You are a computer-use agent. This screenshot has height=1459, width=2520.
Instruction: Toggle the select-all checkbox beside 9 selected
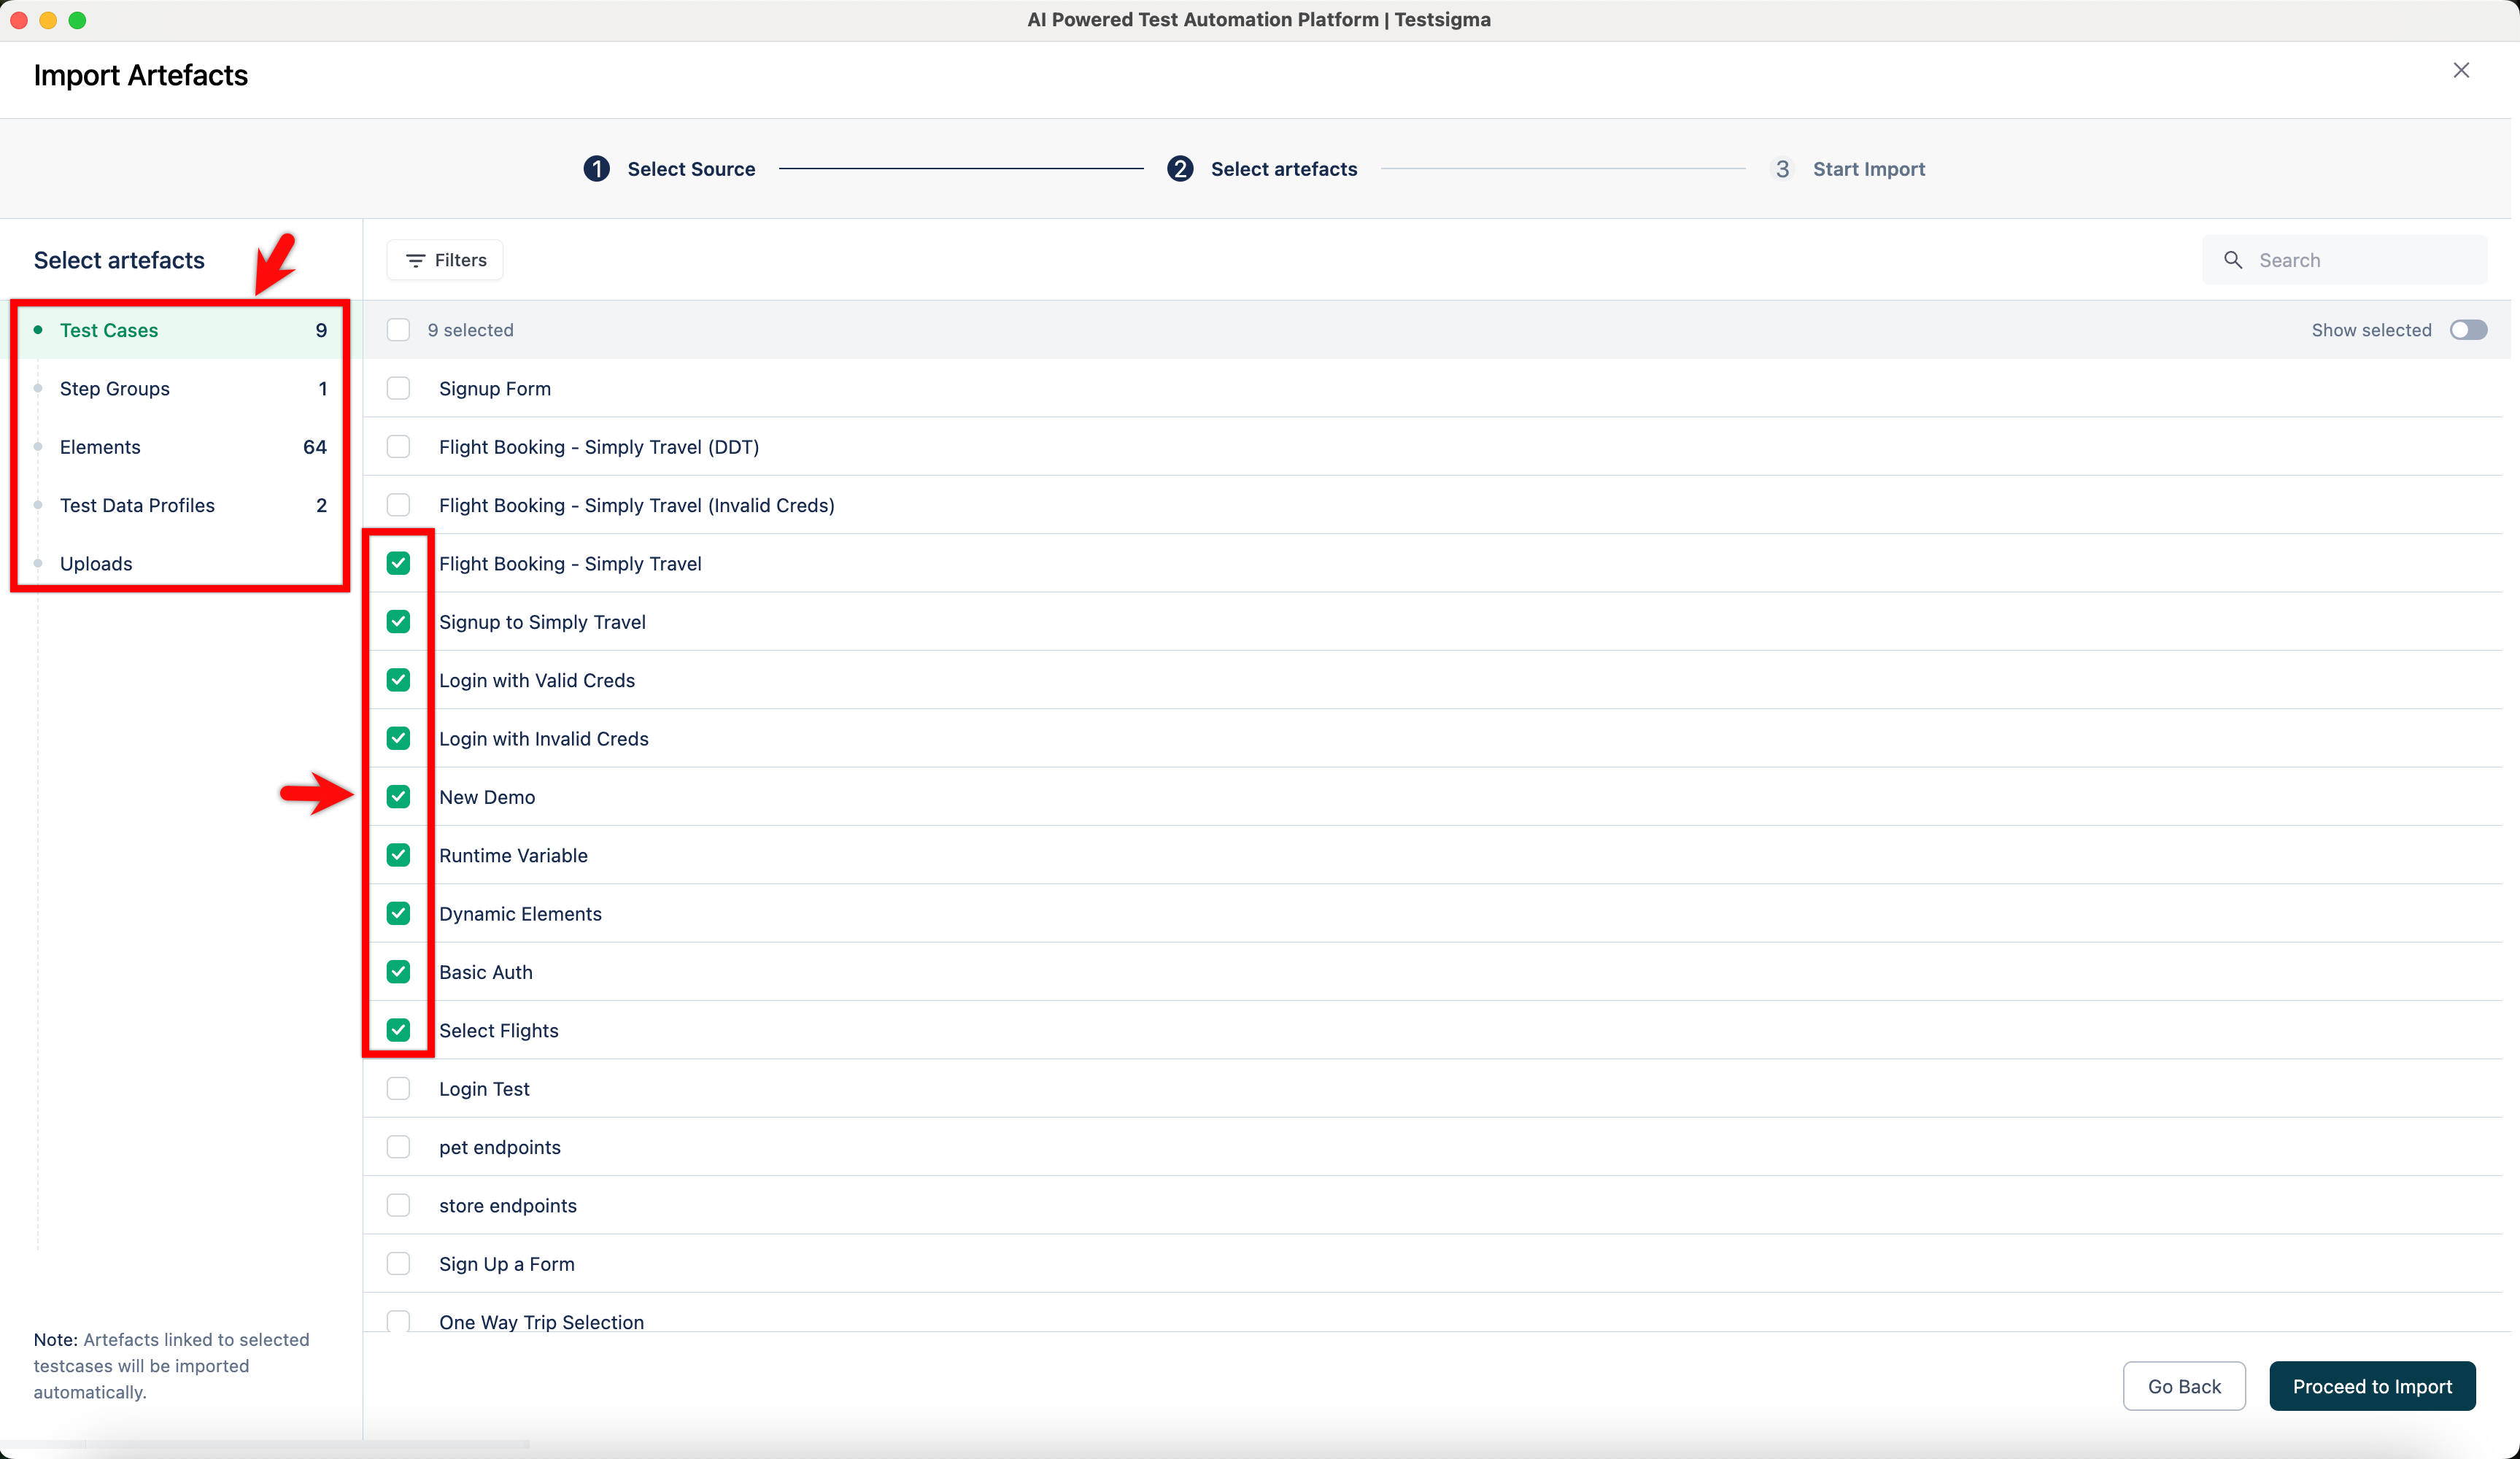398,330
